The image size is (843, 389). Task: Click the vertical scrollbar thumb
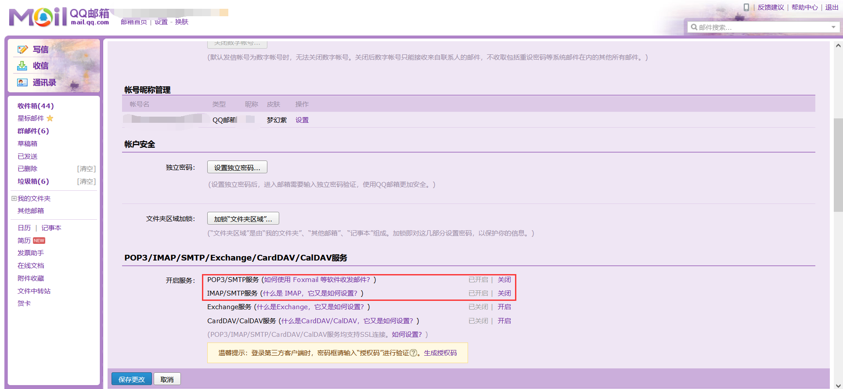tap(838, 165)
